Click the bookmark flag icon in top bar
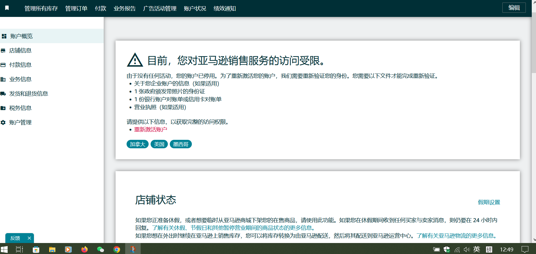Viewport: 536px width, 254px height. pyautogui.click(x=7, y=8)
